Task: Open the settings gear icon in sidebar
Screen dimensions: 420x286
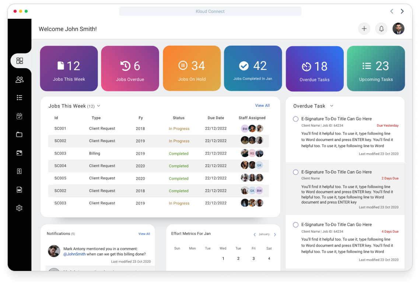Action: click(x=20, y=208)
